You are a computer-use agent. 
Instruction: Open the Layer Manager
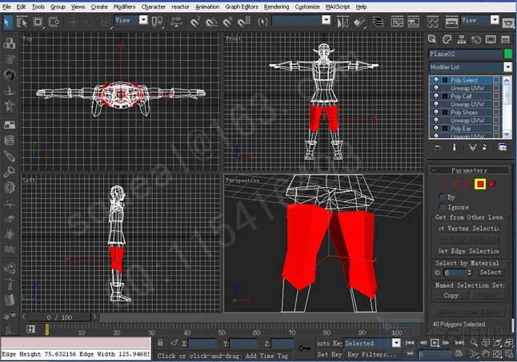378,22
